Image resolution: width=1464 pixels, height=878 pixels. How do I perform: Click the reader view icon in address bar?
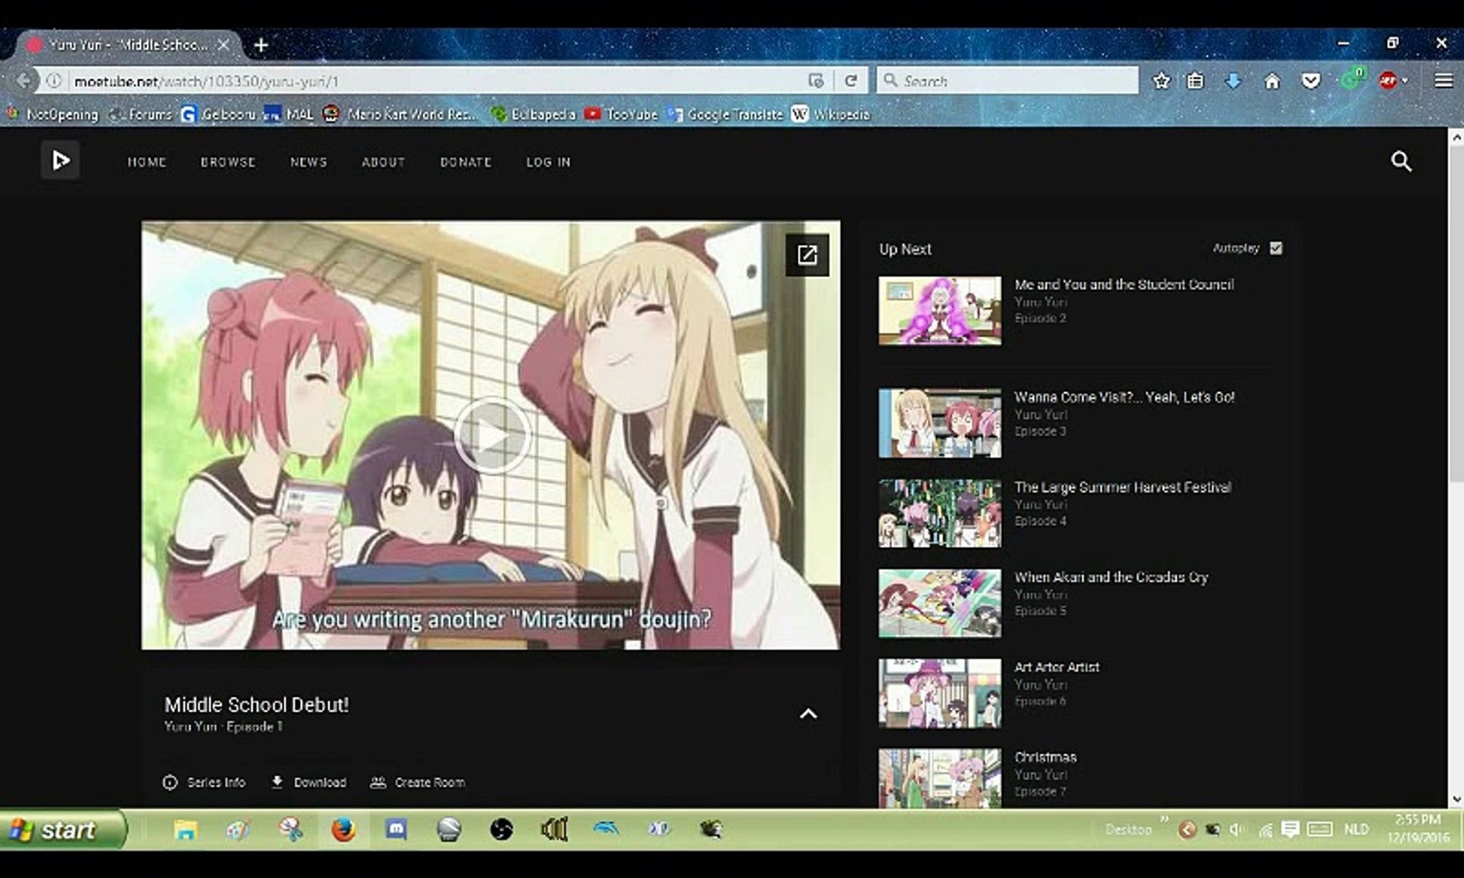point(816,80)
